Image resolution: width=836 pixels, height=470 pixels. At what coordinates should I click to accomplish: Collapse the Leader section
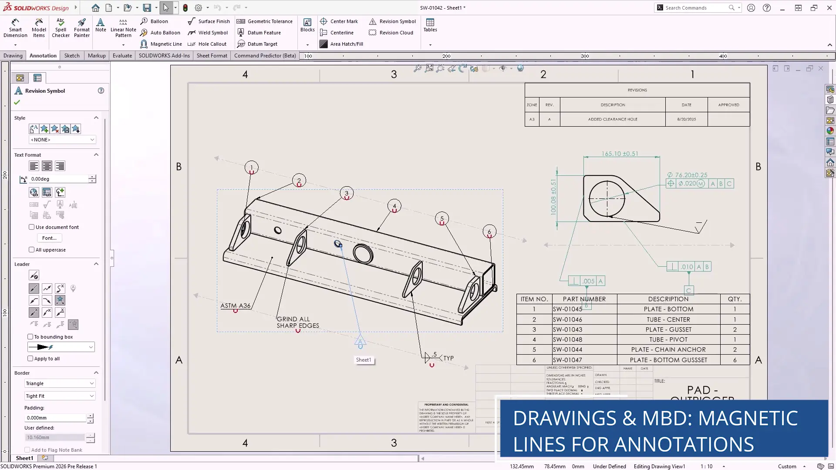coord(96,264)
